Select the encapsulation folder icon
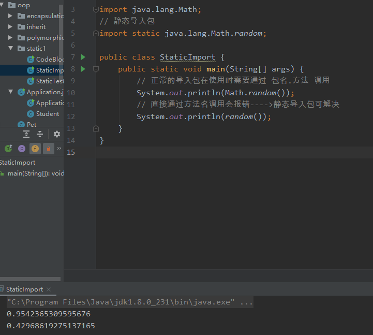This screenshot has width=373, height=335. pos(21,16)
